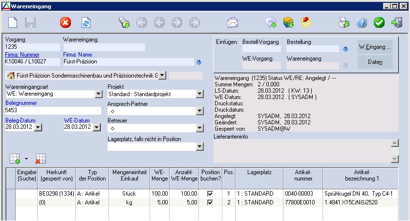Confirm with the green checkmark icon

click(379, 22)
